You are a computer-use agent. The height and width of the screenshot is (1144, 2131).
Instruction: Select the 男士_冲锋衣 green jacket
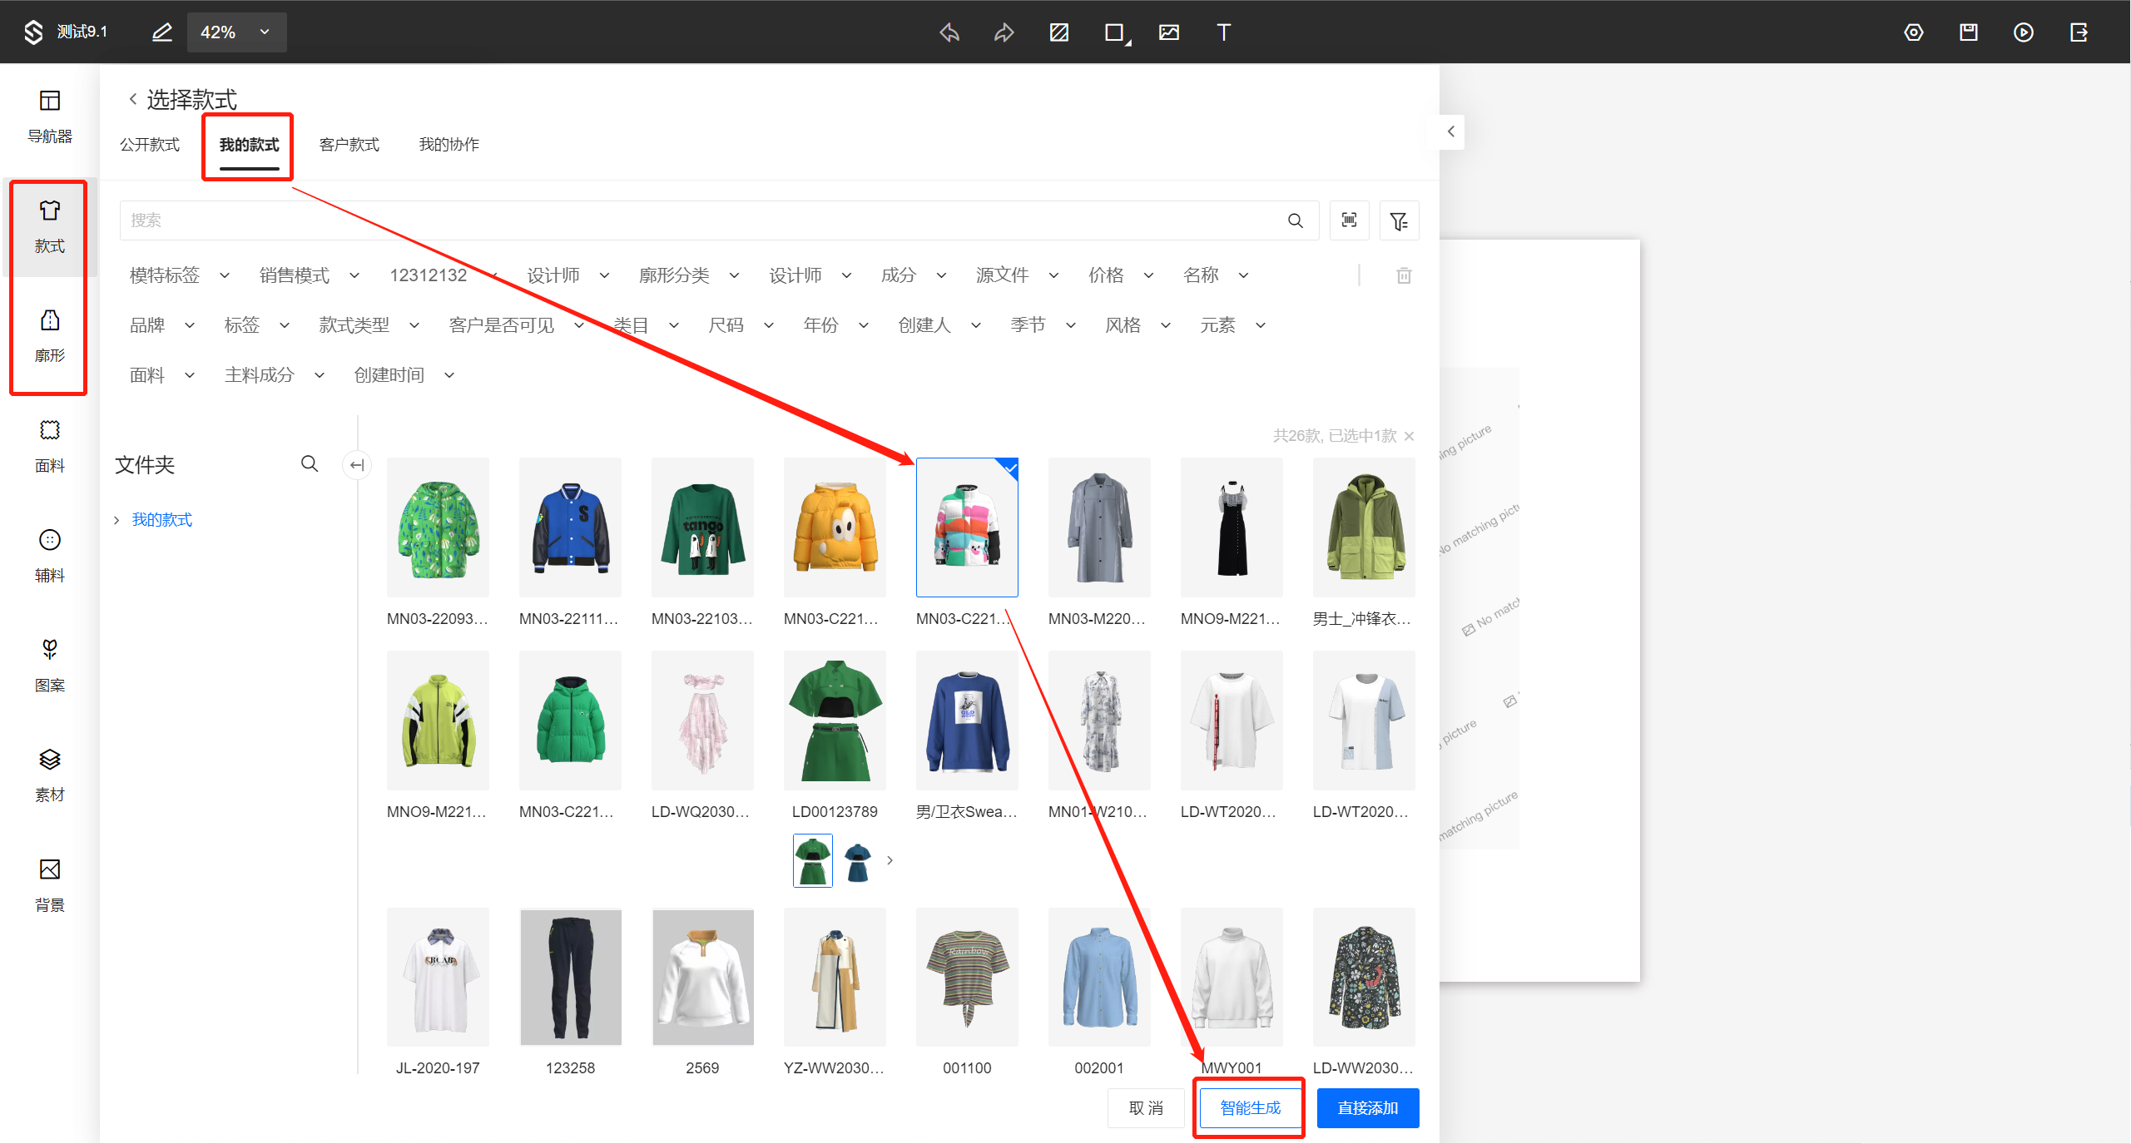click(1364, 527)
